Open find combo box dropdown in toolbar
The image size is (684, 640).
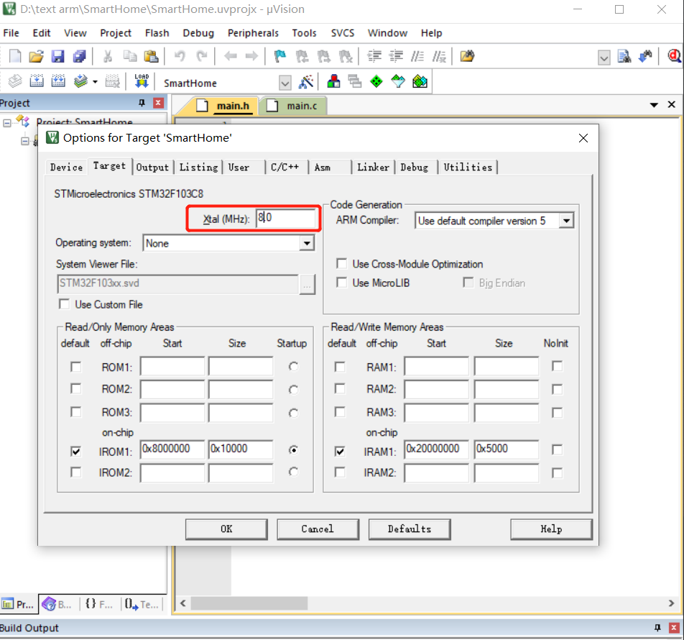pos(604,58)
